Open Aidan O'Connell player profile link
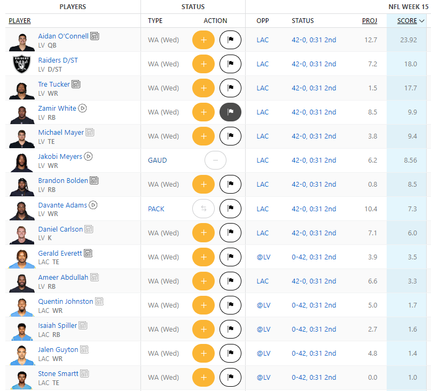This screenshot has width=431, height=391. pyautogui.click(x=63, y=36)
